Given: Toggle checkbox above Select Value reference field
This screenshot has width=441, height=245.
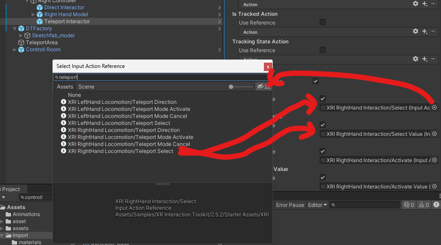Looking at the screenshot, I should click(323, 125).
